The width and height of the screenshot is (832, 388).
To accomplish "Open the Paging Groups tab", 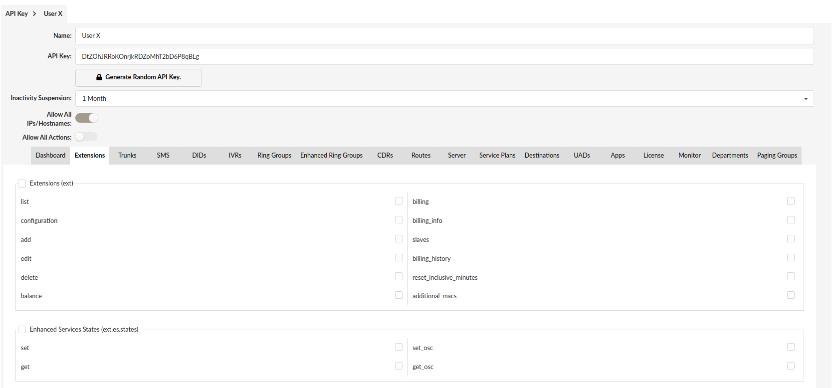I will click(777, 156).
